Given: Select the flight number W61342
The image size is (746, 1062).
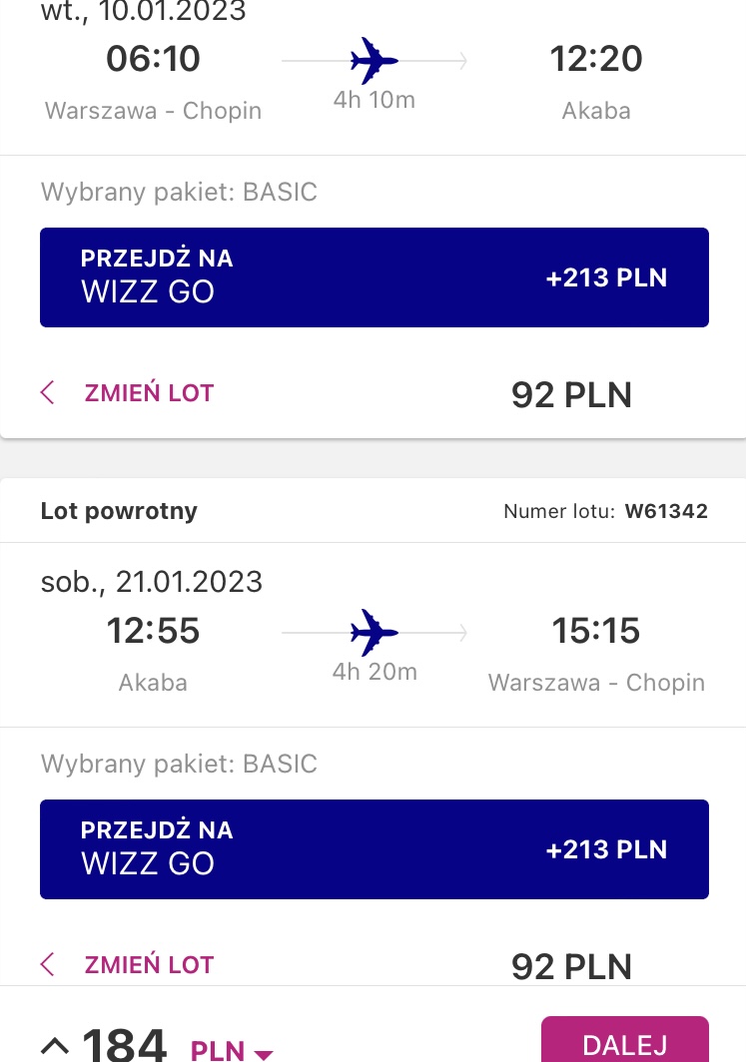Looking at the screenshot, I should 666,511.
